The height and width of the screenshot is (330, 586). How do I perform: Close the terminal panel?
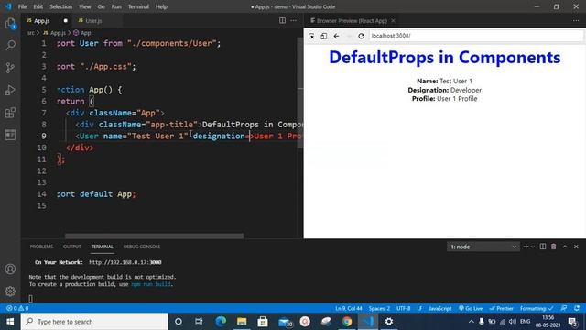click(x=576, y=247)
